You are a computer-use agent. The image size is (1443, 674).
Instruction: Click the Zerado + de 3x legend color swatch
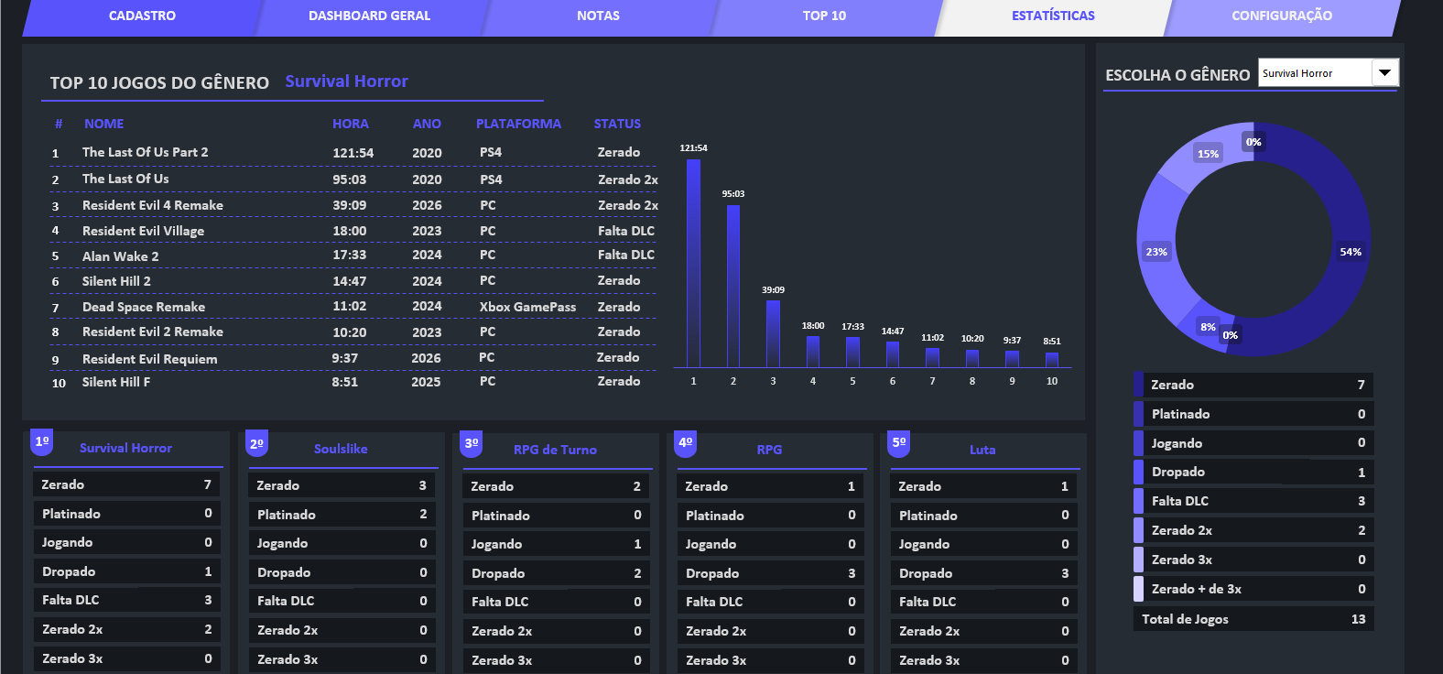(x=1138, y=589)
